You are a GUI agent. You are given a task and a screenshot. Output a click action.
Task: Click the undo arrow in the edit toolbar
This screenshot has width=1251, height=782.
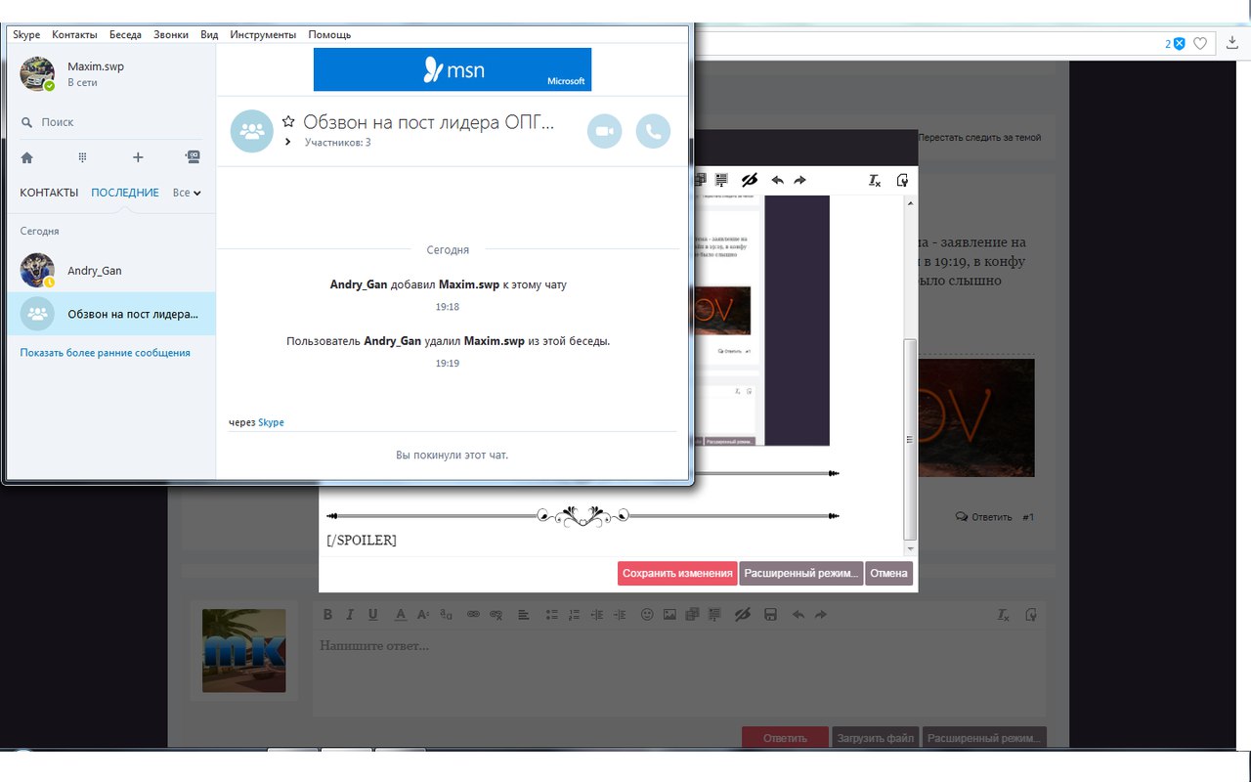click(778, 180)
